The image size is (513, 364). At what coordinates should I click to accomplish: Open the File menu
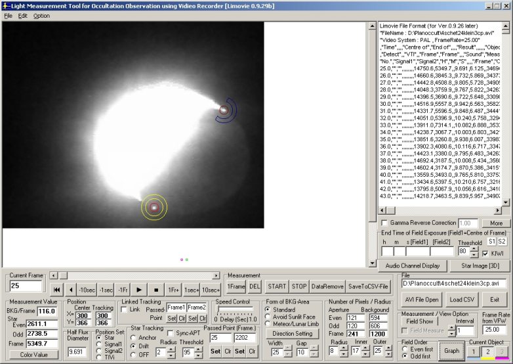pos(8,15)
